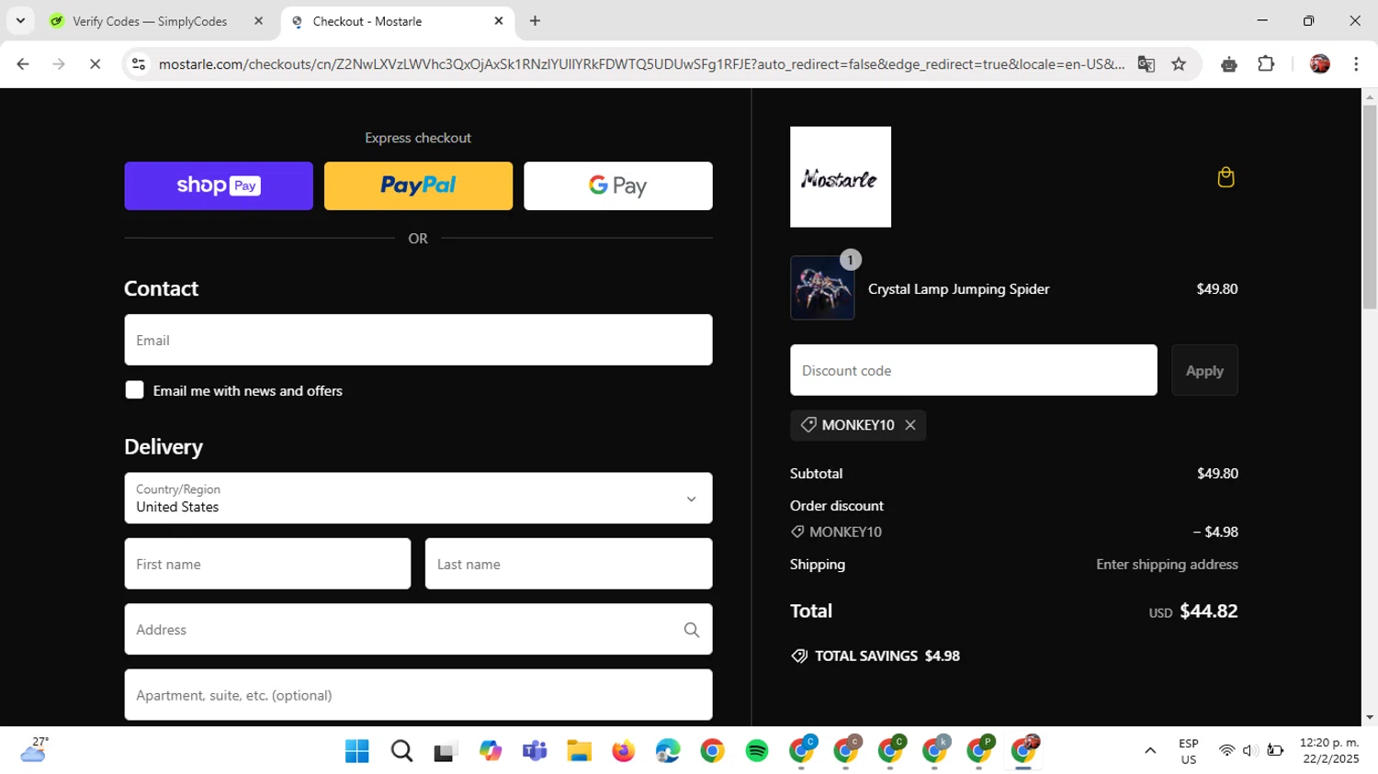Show hidden system tray icons
1378x774 pixels.
pos(1150,751)
